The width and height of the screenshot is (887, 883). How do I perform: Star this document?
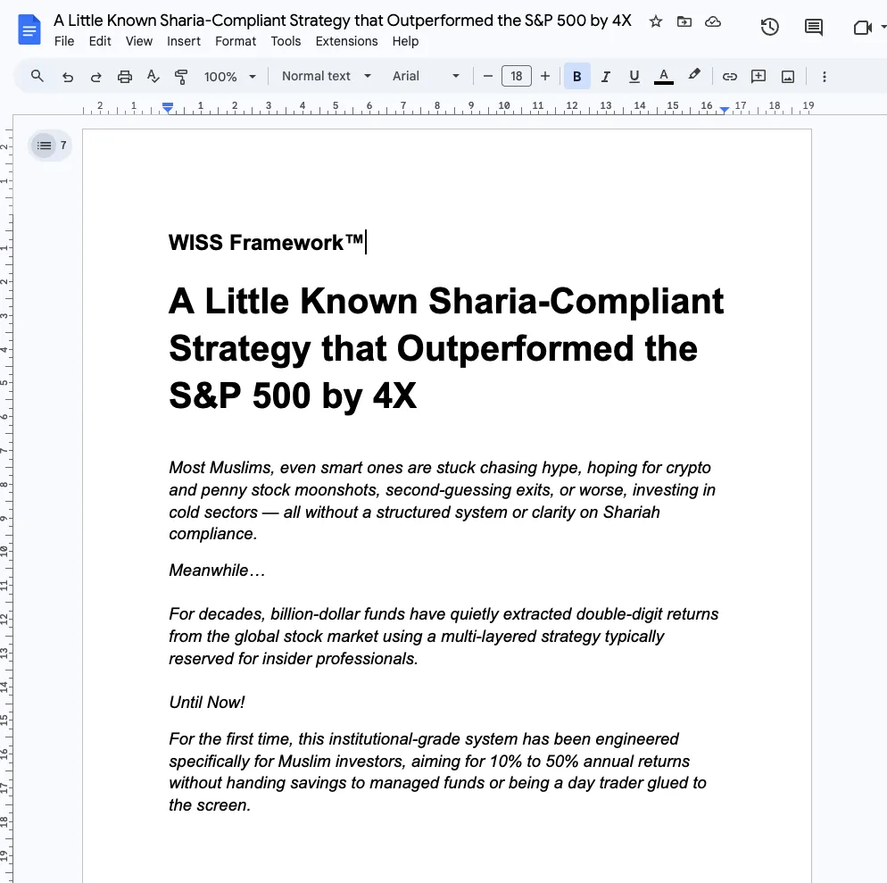point(656,21)
